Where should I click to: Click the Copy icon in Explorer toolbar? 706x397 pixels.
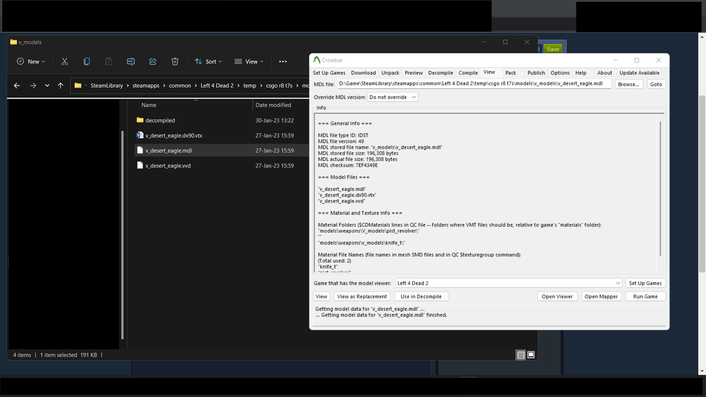coord(87,61)
